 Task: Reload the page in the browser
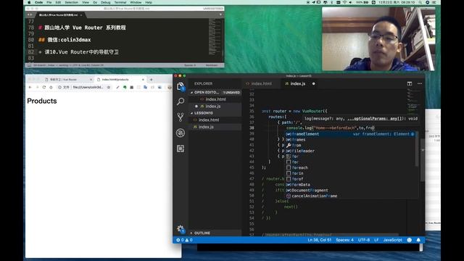[x=44, y=87]
